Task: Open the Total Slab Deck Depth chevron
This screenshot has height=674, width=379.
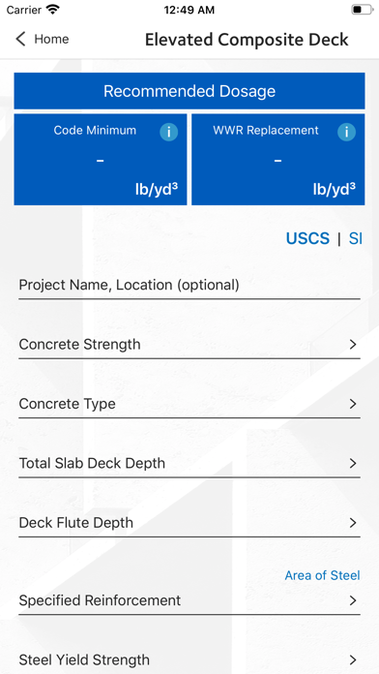Action: point(353,463)
